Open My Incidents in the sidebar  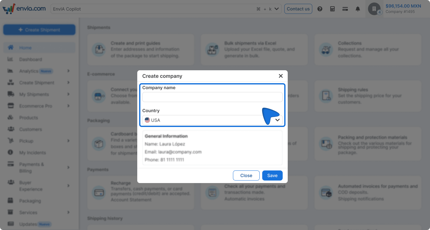click(x=32, y=152)
